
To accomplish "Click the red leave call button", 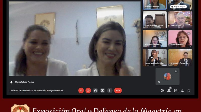I will click(x=118, y=91).
